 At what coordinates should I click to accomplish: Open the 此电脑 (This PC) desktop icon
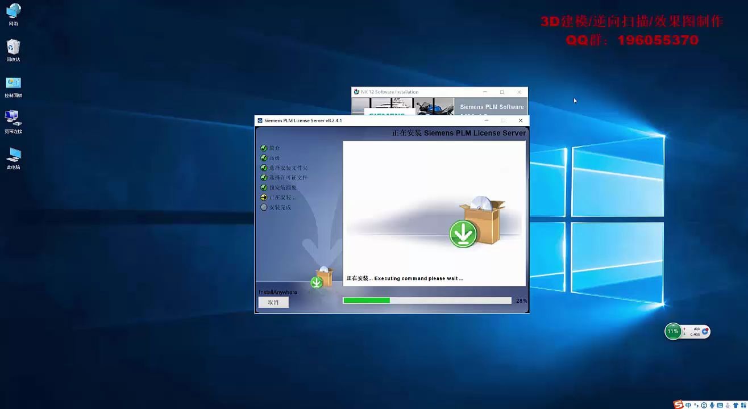(x=13, y=155)
